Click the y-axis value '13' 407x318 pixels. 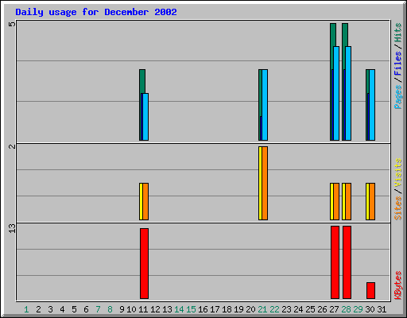tap(12, 228)
